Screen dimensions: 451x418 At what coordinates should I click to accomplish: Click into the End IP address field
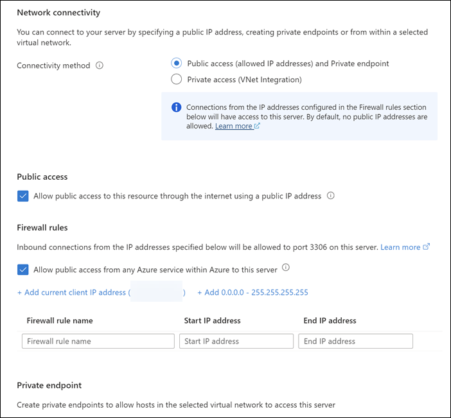355,342
